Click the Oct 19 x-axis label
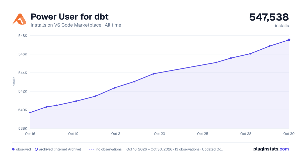This screenshot has height=158, width=301. (x=73, y=134)
